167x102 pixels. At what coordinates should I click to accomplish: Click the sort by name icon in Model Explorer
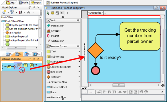pos(20,12)
